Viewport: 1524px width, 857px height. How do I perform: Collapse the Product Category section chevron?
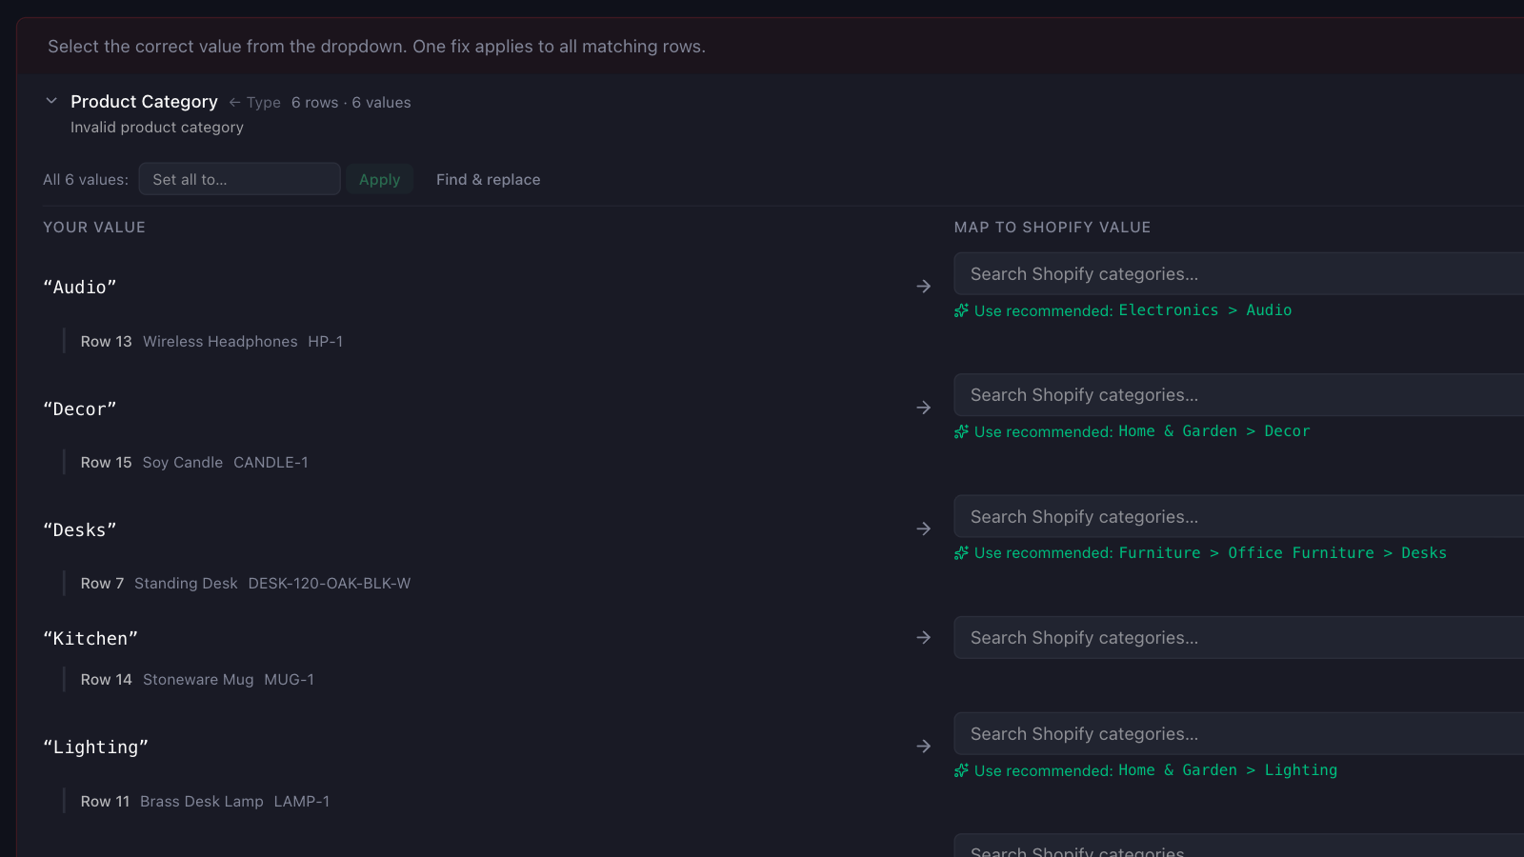pyautogui.click(x=51, y=101)
